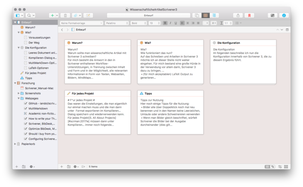Open composition mode icon
The image size is (303, 187).
(272, 15)
